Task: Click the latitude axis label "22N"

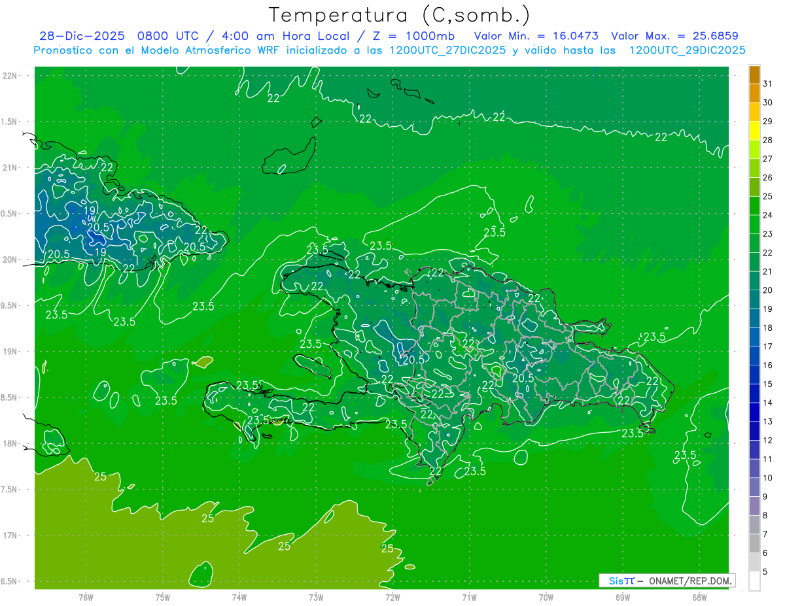Action: 10,76
